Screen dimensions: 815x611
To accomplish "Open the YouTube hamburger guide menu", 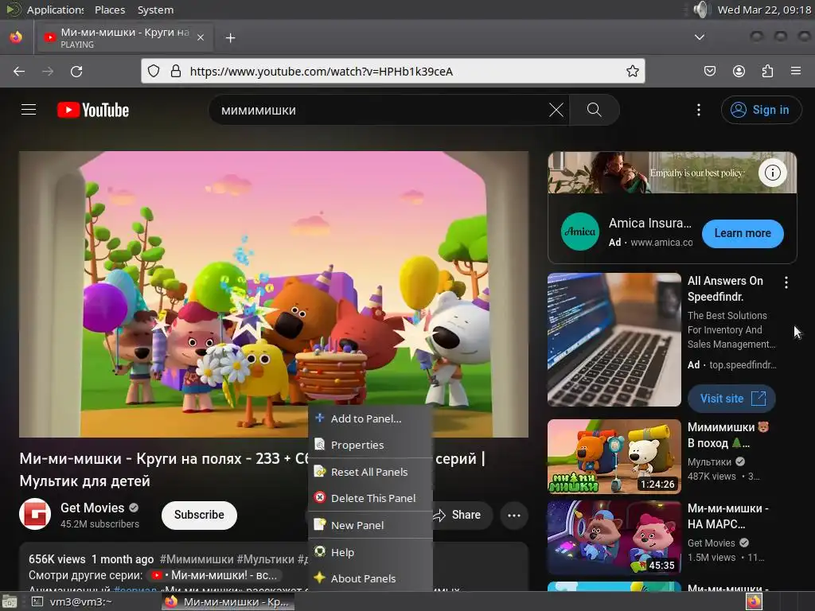I will pos(29,110).
